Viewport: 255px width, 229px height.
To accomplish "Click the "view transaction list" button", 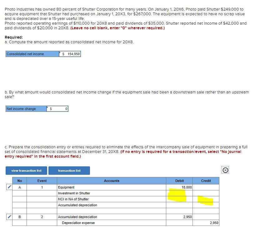I will point(26,170).
